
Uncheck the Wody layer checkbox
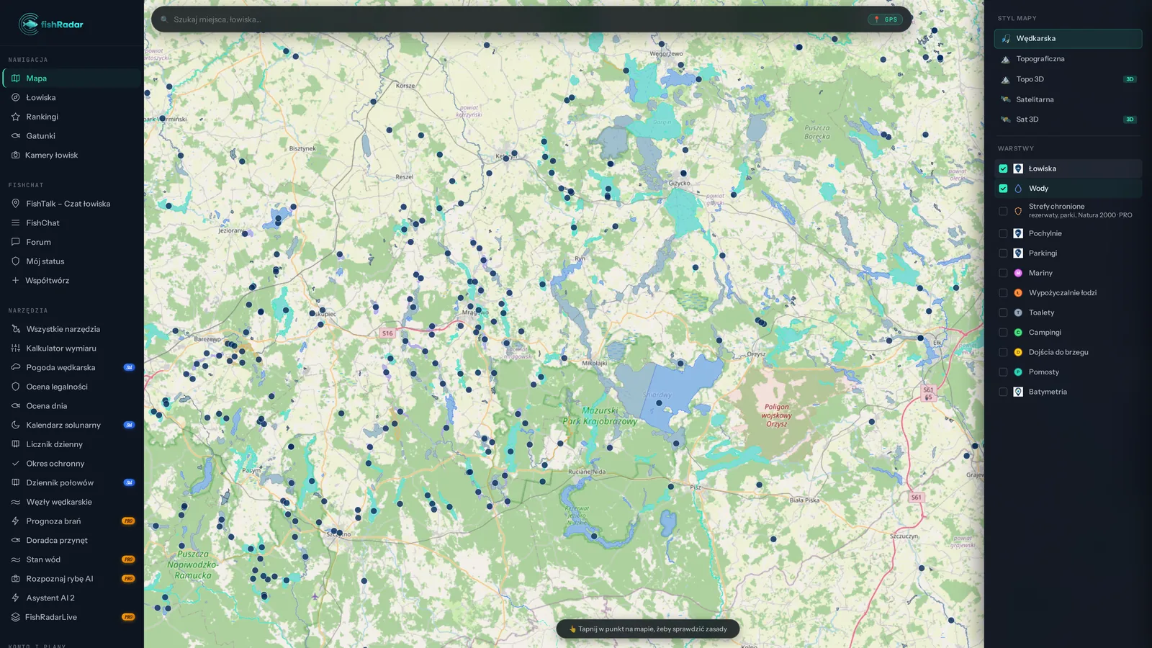tap(1003, 189)
